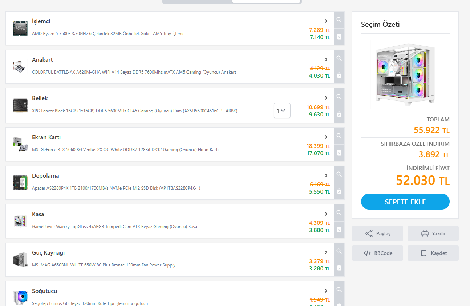470x306 pixels.
Task: Click the magnifier on Güç Kaynağı row
Action: pyautogui.click(x=339, y=252)
